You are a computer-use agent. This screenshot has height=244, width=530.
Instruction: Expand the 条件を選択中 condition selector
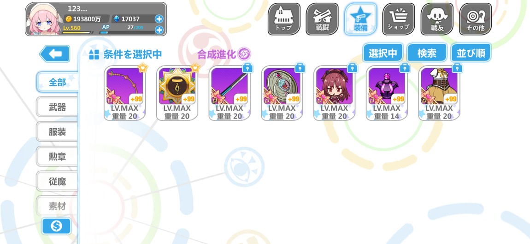point(125,54)
